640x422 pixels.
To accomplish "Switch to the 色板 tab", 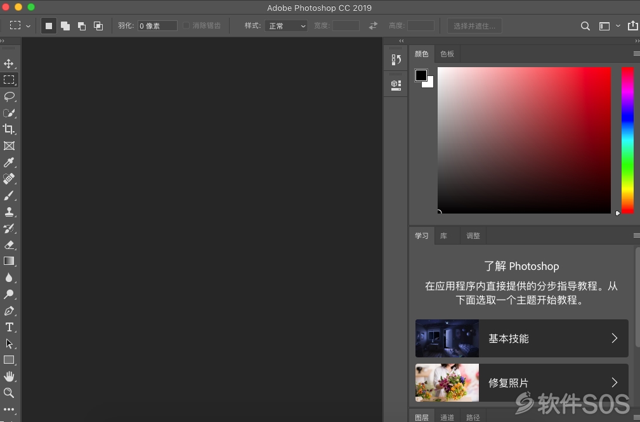I will [447, 54].
